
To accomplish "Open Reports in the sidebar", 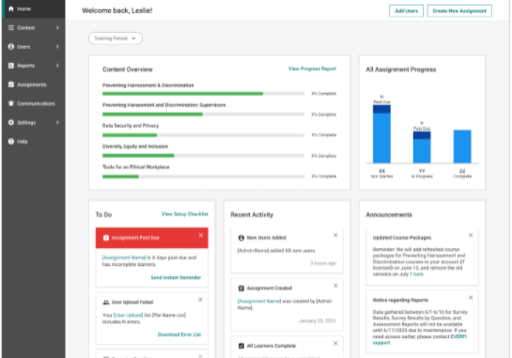I will 33,66.
